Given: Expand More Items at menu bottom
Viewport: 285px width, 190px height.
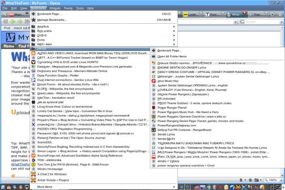Looking at the screenshot, I should [104, 187].
